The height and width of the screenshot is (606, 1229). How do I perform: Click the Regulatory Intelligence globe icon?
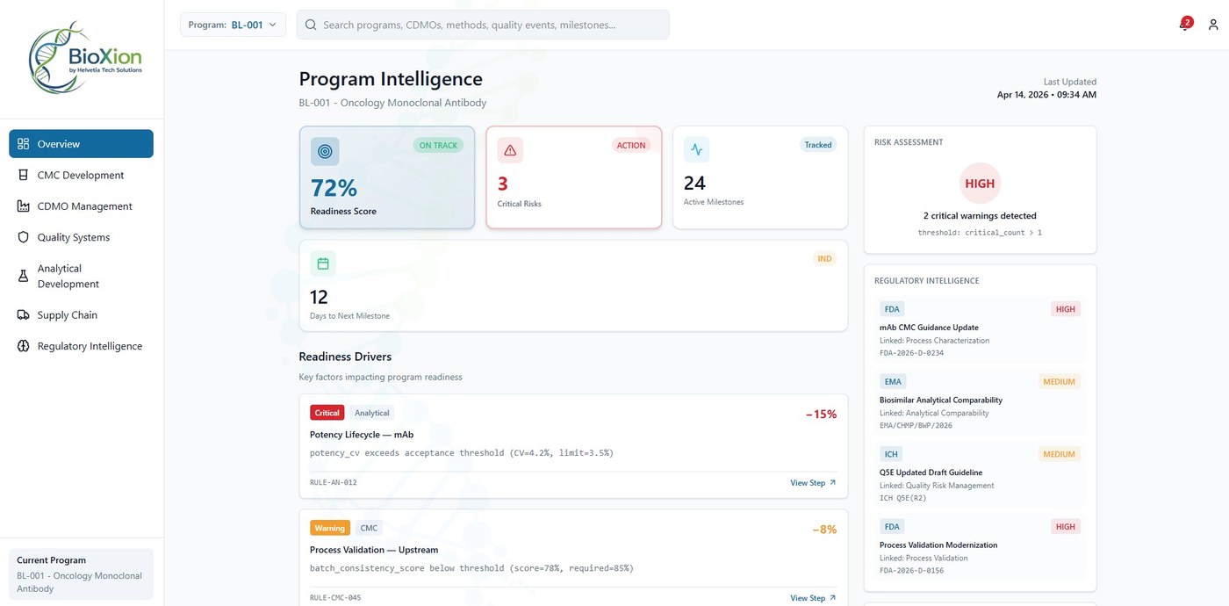coord(24,345)
